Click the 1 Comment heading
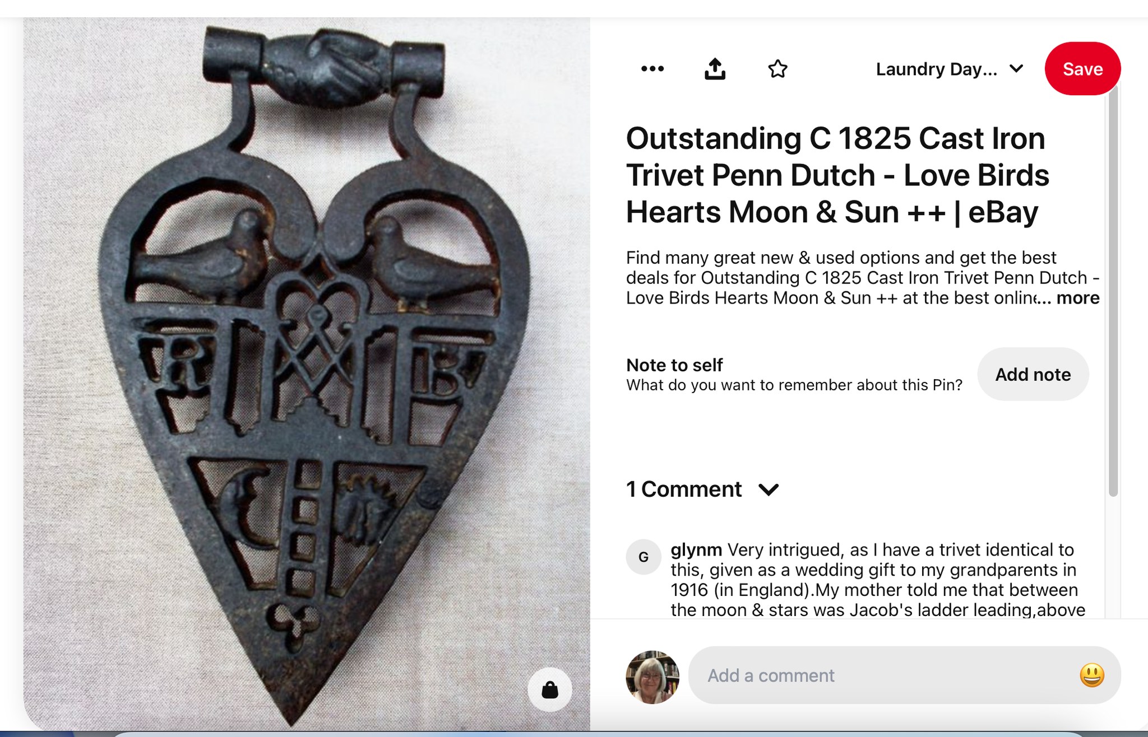Screen dimensions: 1148x737 tap(684, 489)
